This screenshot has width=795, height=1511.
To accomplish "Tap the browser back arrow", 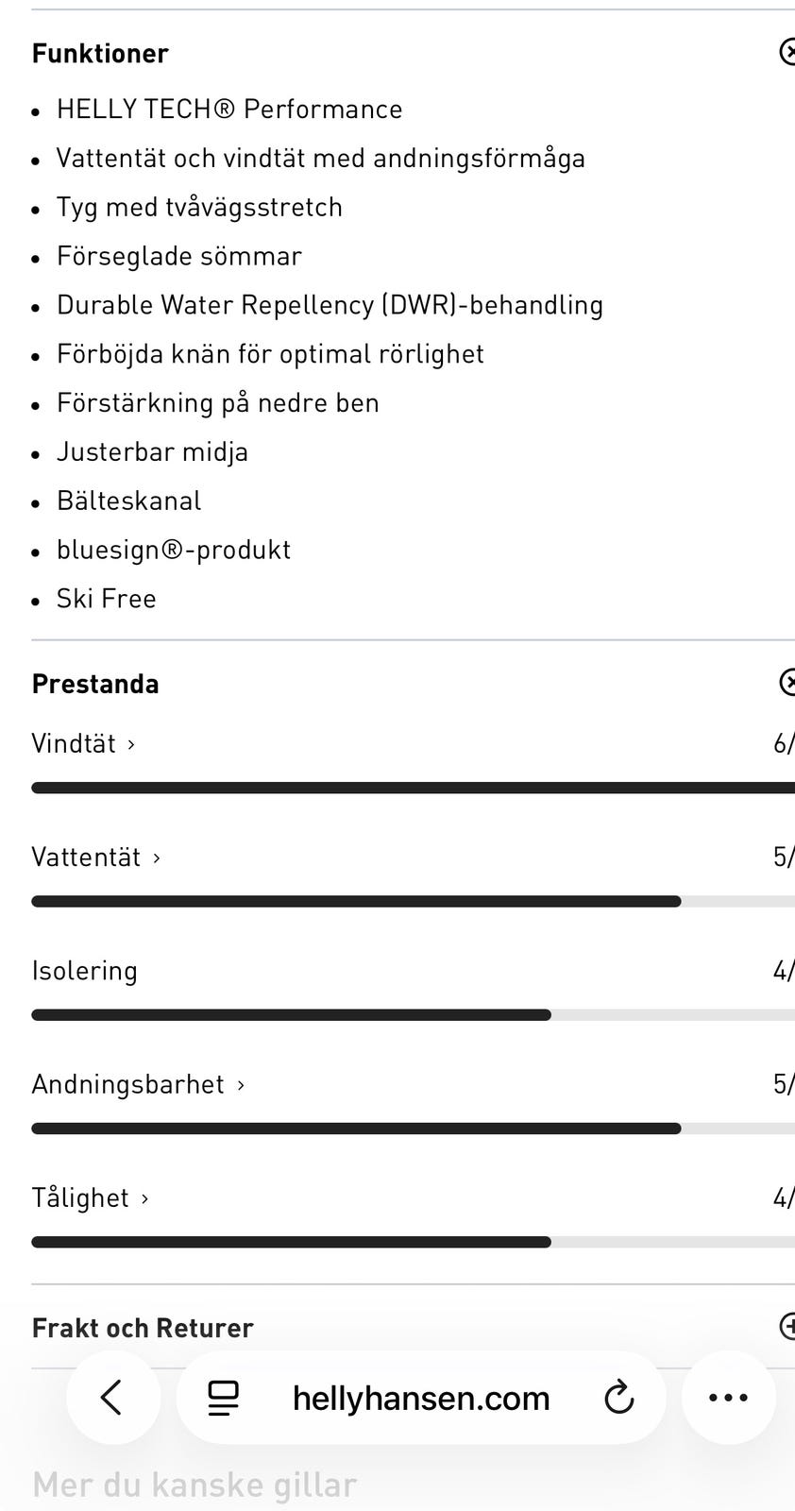I will pos(112,1398).
